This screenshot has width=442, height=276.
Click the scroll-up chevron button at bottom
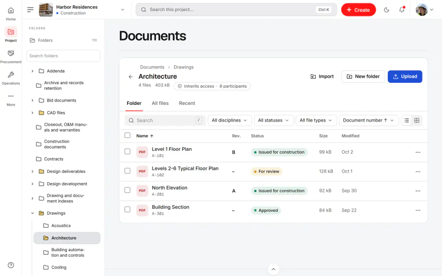(273, 269)
